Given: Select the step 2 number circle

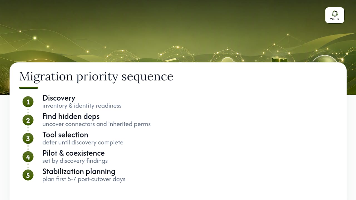Looking at the screenshot, I should click(28, 120).
